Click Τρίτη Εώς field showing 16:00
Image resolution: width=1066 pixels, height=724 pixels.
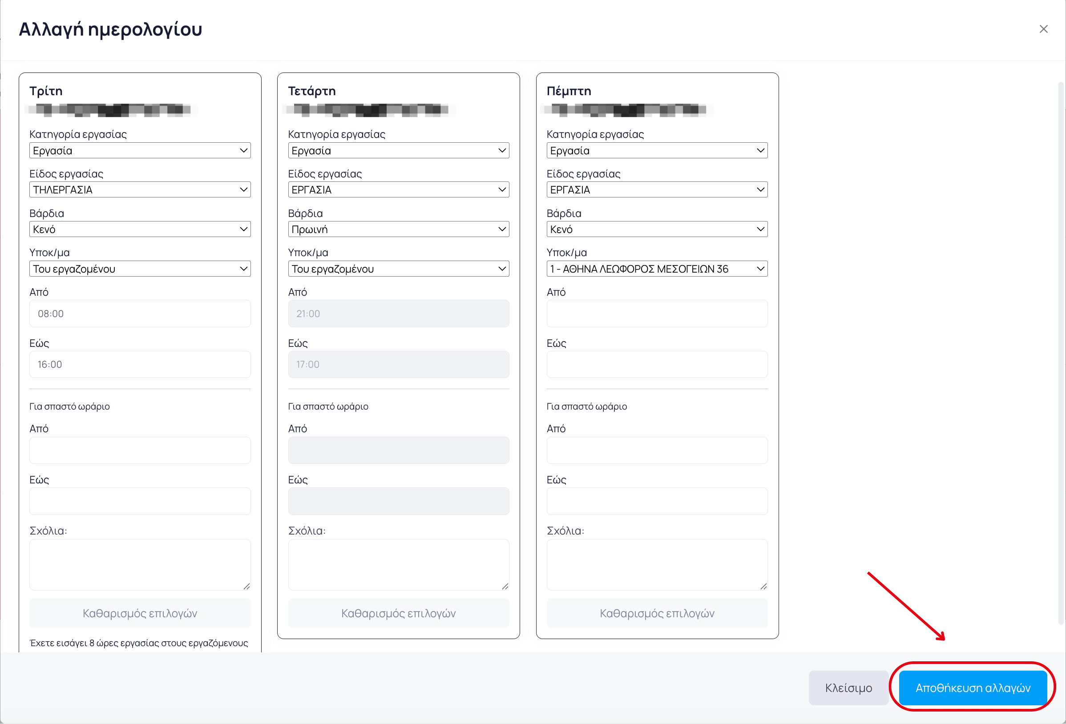140,365
